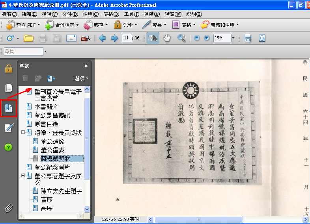310x224 pixels.
Task: Choose the Marquee Zoom magnifier tool
Action: 181,38
